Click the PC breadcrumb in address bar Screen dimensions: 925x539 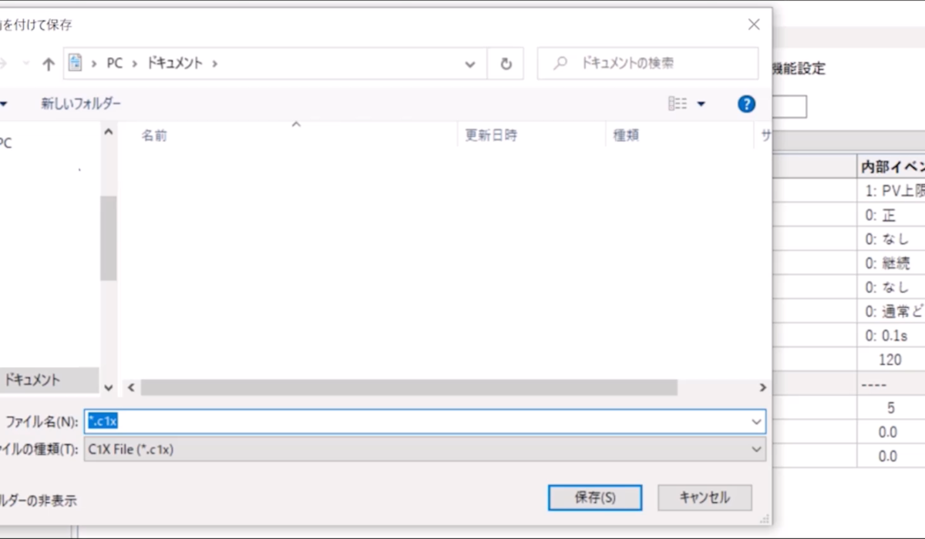click(114, 63)
